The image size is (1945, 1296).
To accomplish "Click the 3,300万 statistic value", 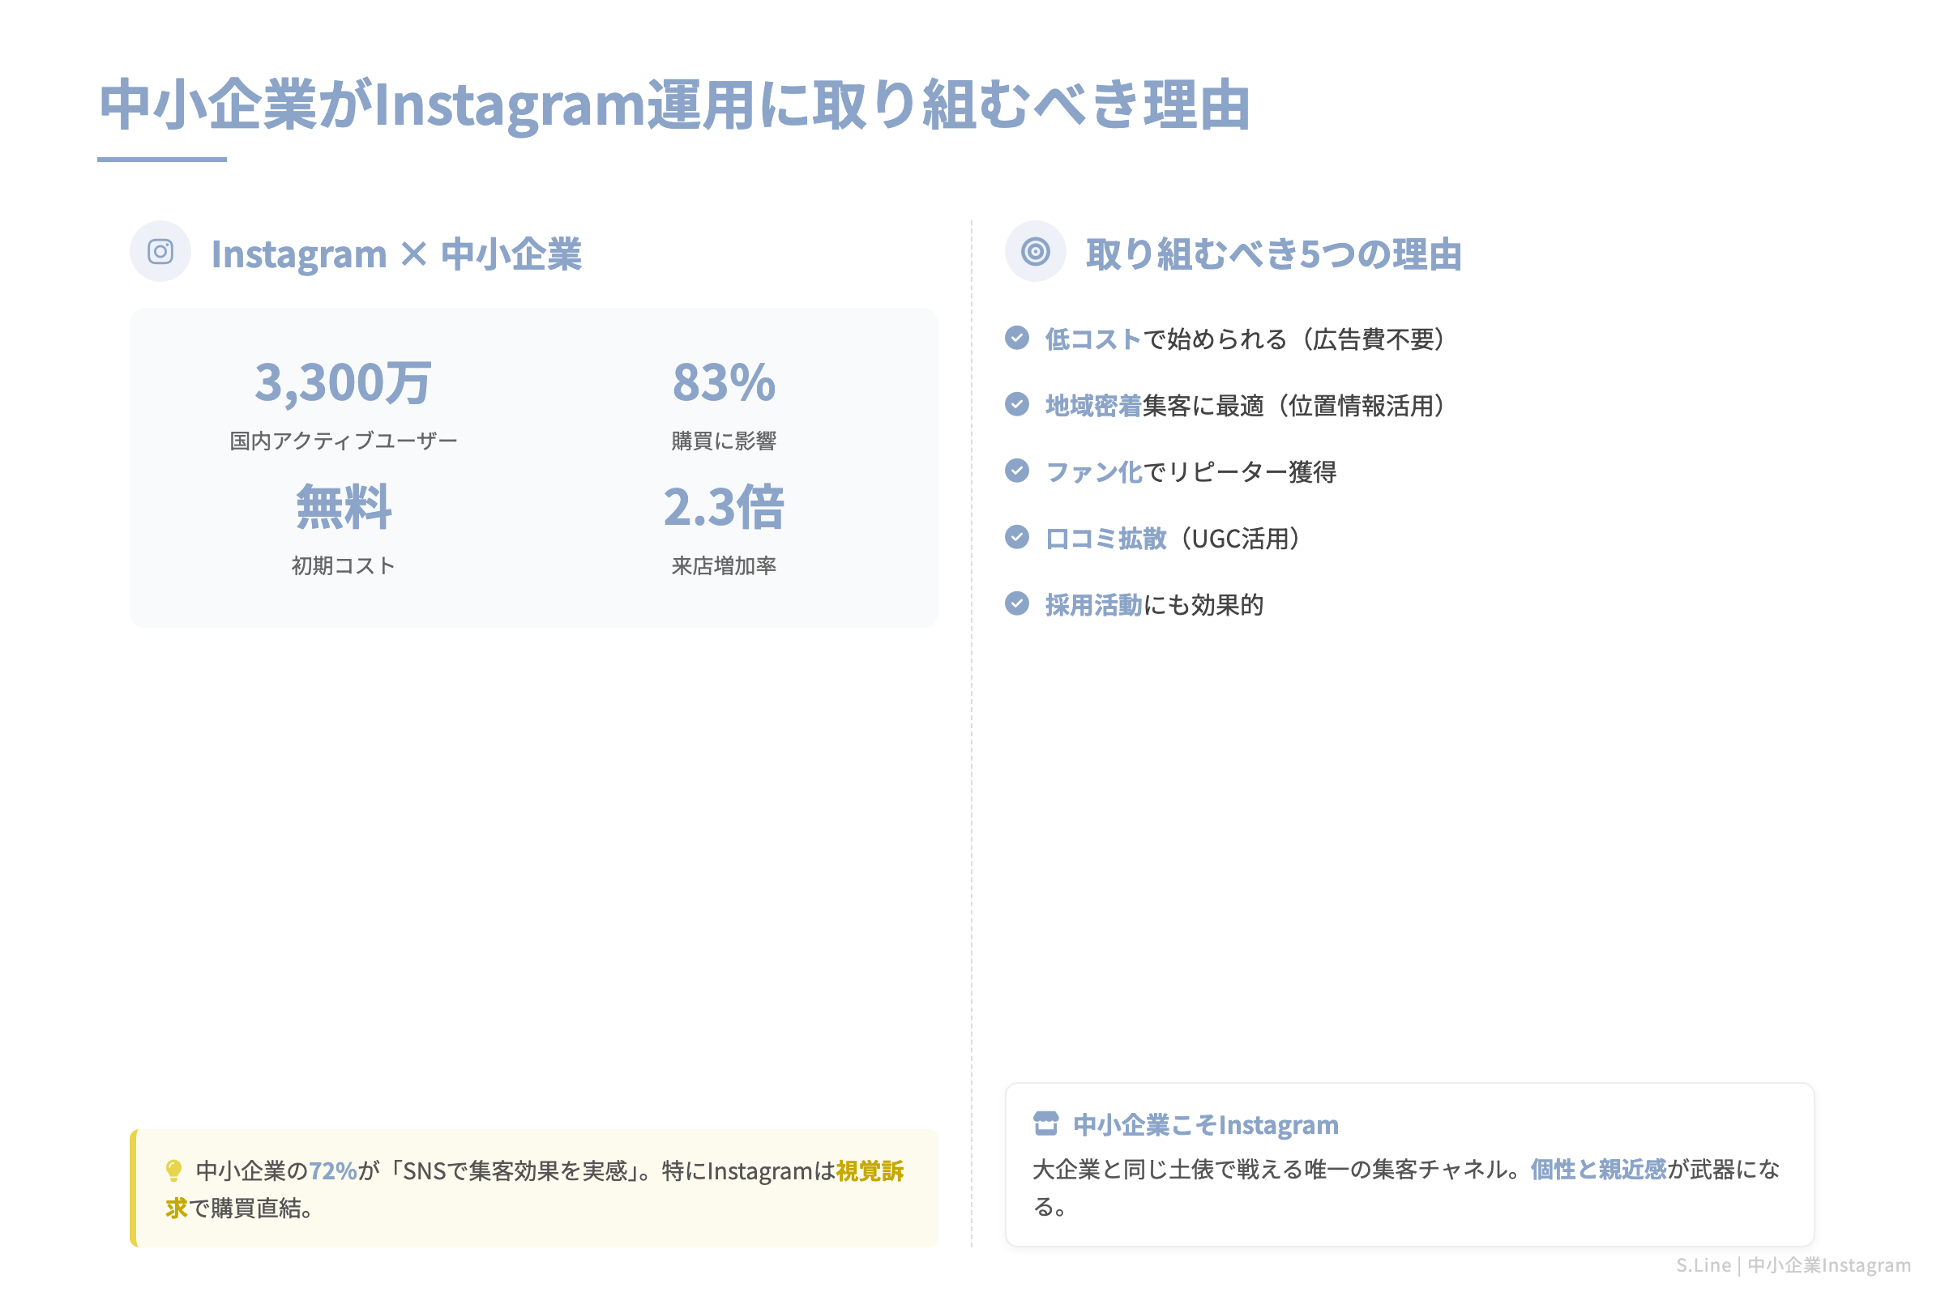I will tap(341, 382).
